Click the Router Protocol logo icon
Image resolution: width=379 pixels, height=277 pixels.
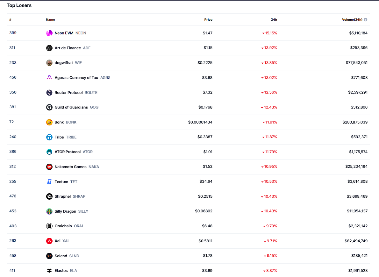click(49, 93)
